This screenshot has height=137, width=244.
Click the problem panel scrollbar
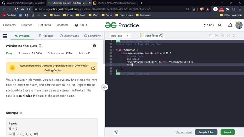(104, 52)
